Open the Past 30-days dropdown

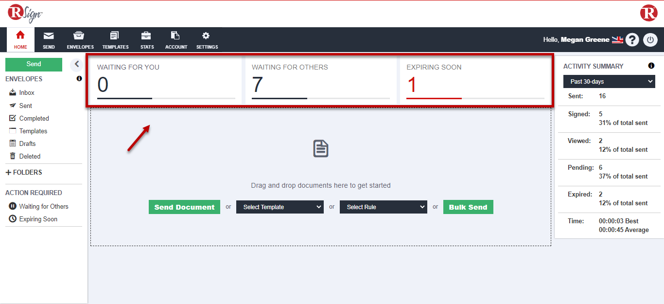[609, 81]
